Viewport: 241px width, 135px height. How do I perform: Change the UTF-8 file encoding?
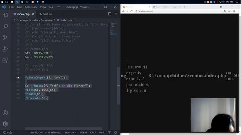(83, 132)
